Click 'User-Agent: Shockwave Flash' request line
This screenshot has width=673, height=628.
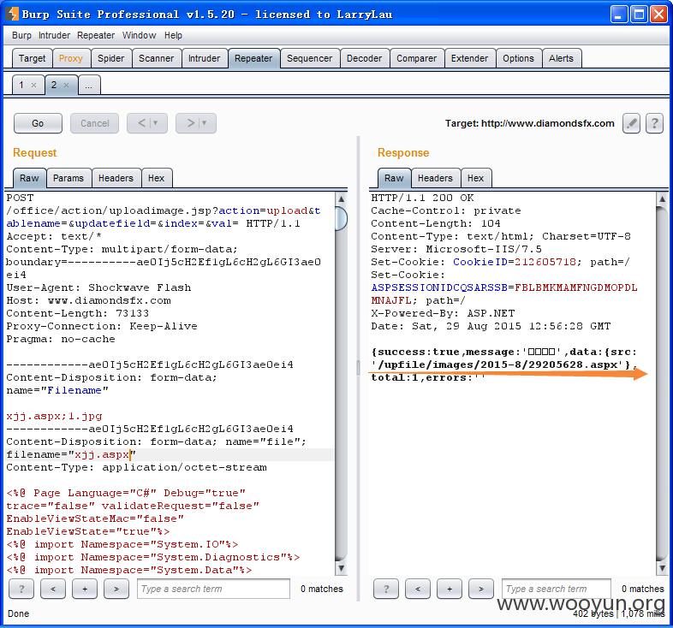98,287
